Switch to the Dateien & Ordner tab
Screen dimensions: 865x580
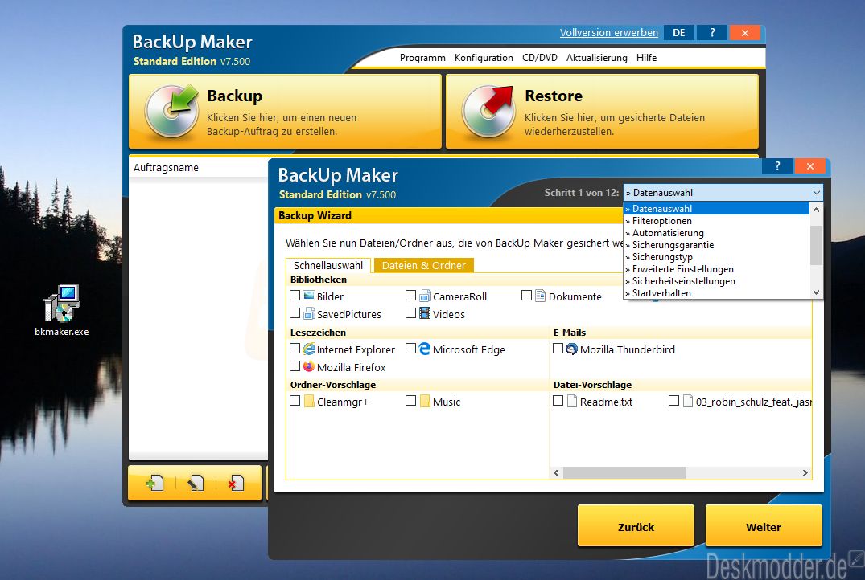(424, 265)
